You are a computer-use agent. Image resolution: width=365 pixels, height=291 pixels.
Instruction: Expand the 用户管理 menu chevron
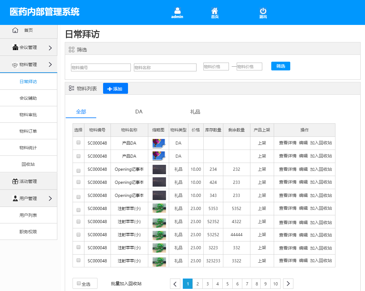tap(50, 198)
